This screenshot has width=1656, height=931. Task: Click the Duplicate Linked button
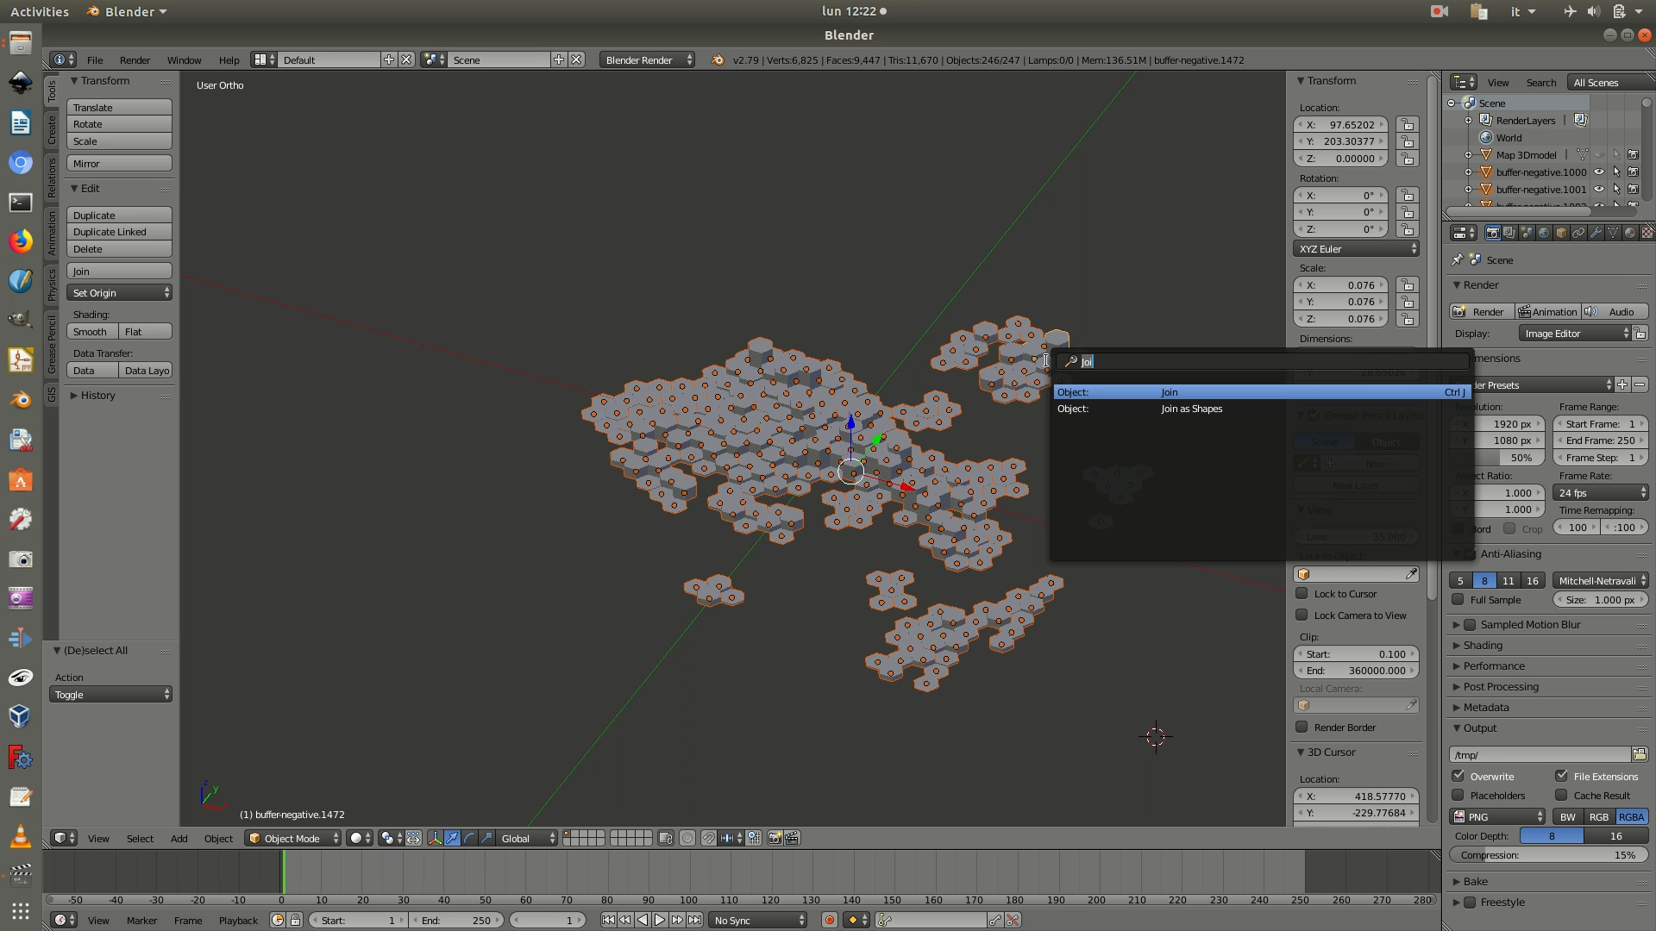click(119, 232)
